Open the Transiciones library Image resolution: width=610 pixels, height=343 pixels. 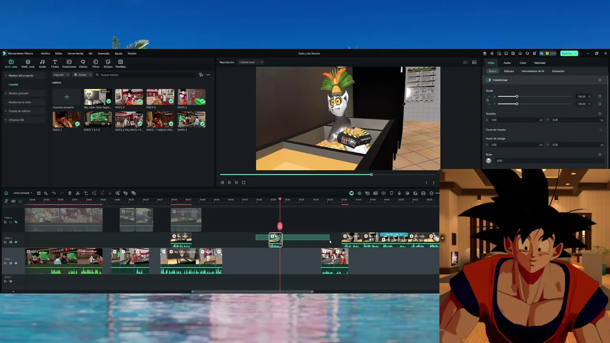[x=69, y=63]
